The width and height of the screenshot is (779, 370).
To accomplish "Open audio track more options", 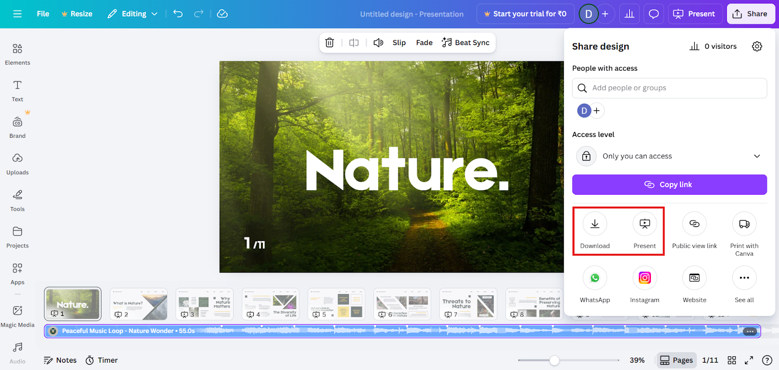I will pyautogui.click(x=750, y=332).
